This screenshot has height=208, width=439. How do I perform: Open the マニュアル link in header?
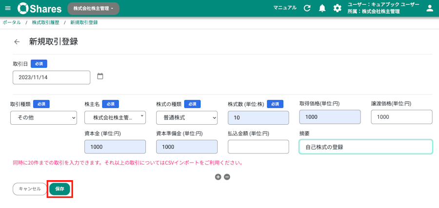[285, 8]
